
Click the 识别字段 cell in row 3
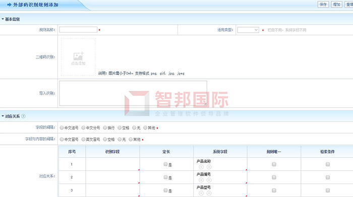[x=112, y=190]
